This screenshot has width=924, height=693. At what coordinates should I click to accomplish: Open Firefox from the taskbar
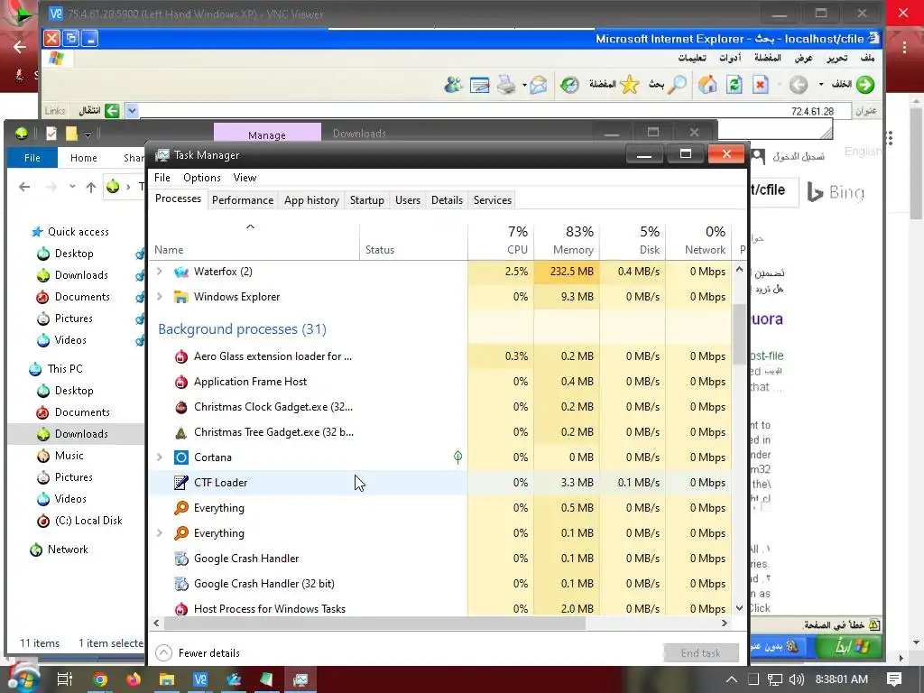pos(134,679)
